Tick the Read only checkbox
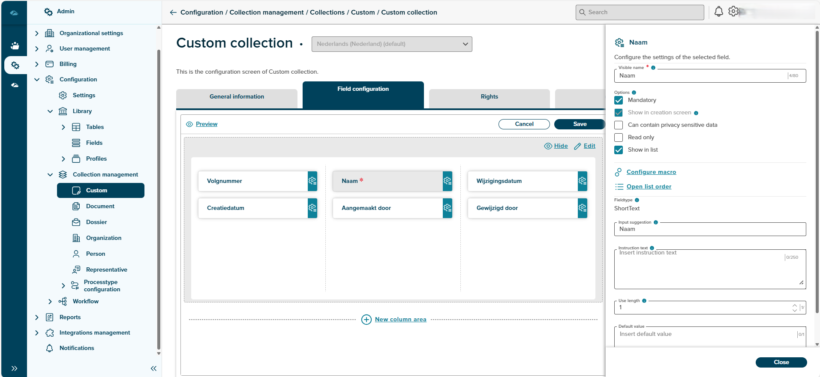This screenshot has width=820, height=377. coord(619,138)
